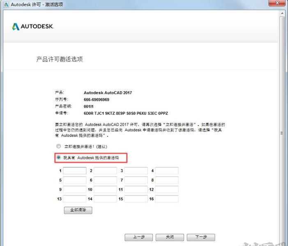The height and width of the screenshot is (246, 288).
Task: Click activation code field 11
Action: tap(136, 189)
